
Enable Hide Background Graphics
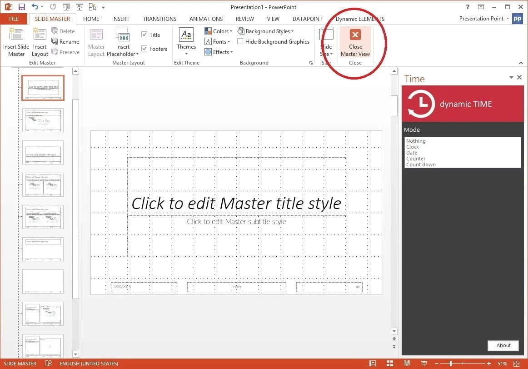(x=240, y=41)
